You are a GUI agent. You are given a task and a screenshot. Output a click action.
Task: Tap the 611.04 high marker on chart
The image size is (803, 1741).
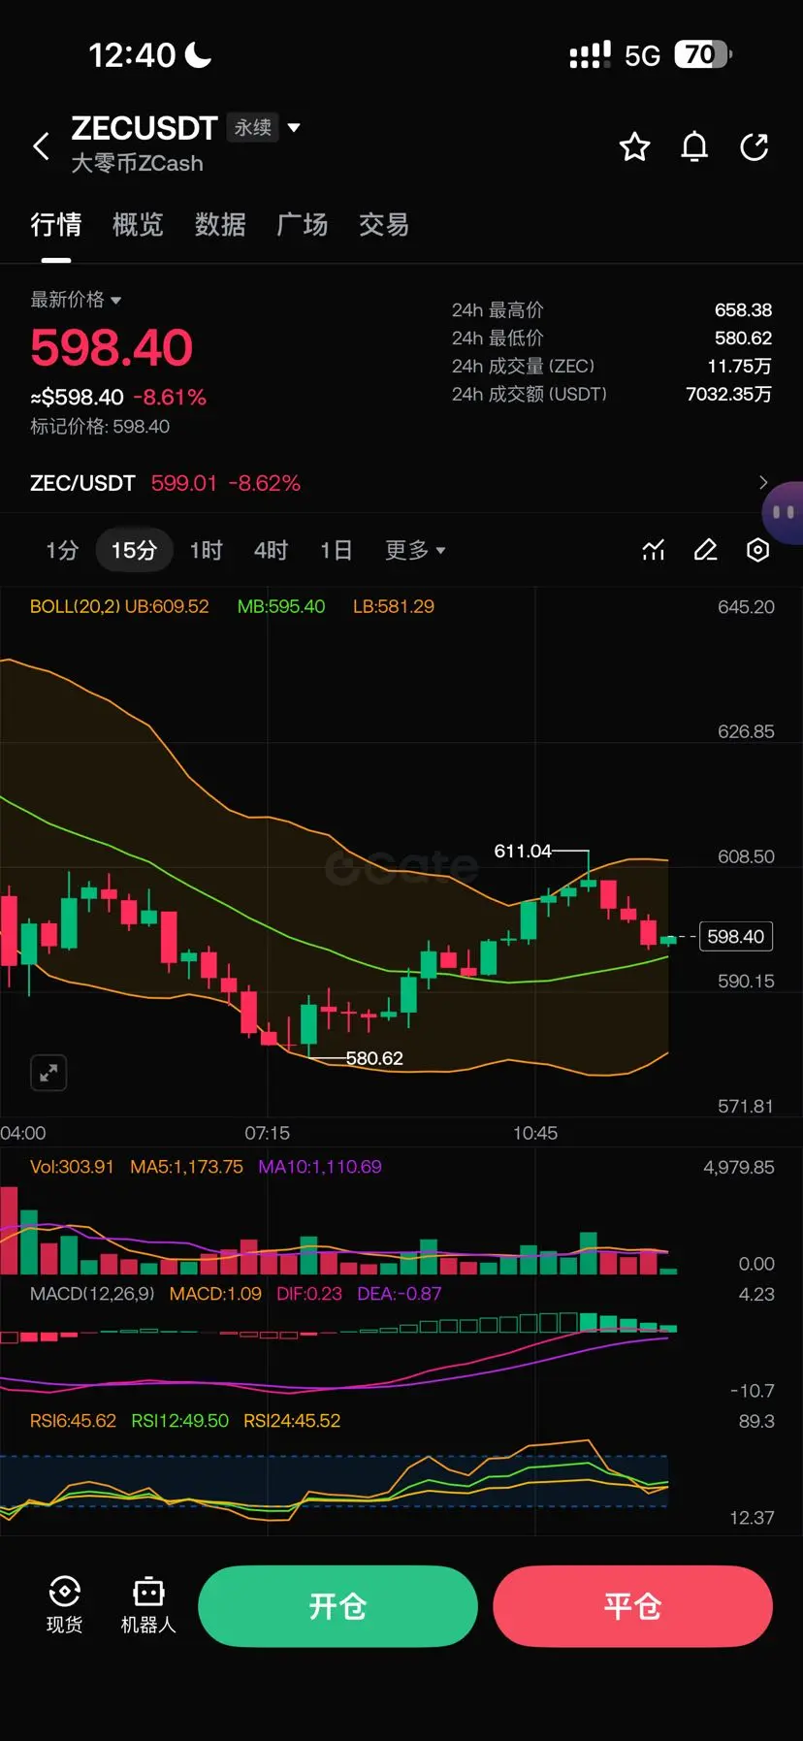click(x=523, y=851)
